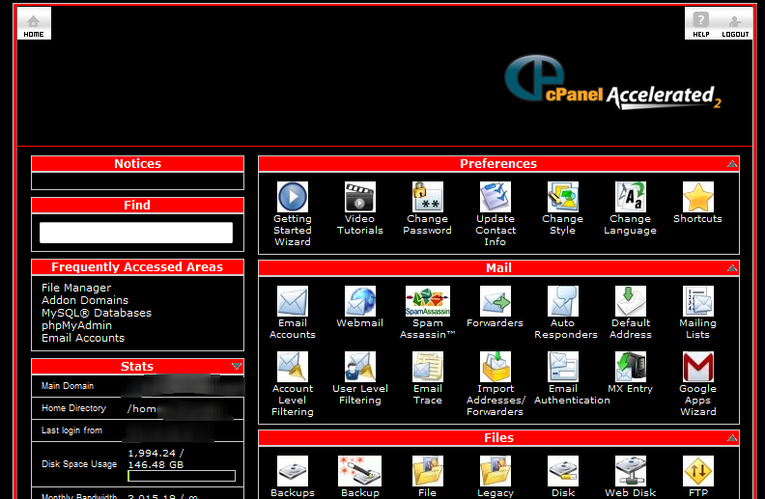Open Update Contact Info

(x=496, y=197)
